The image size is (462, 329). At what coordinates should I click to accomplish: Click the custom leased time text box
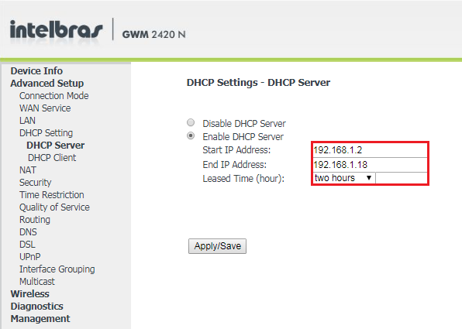click(x=402, y=178)
